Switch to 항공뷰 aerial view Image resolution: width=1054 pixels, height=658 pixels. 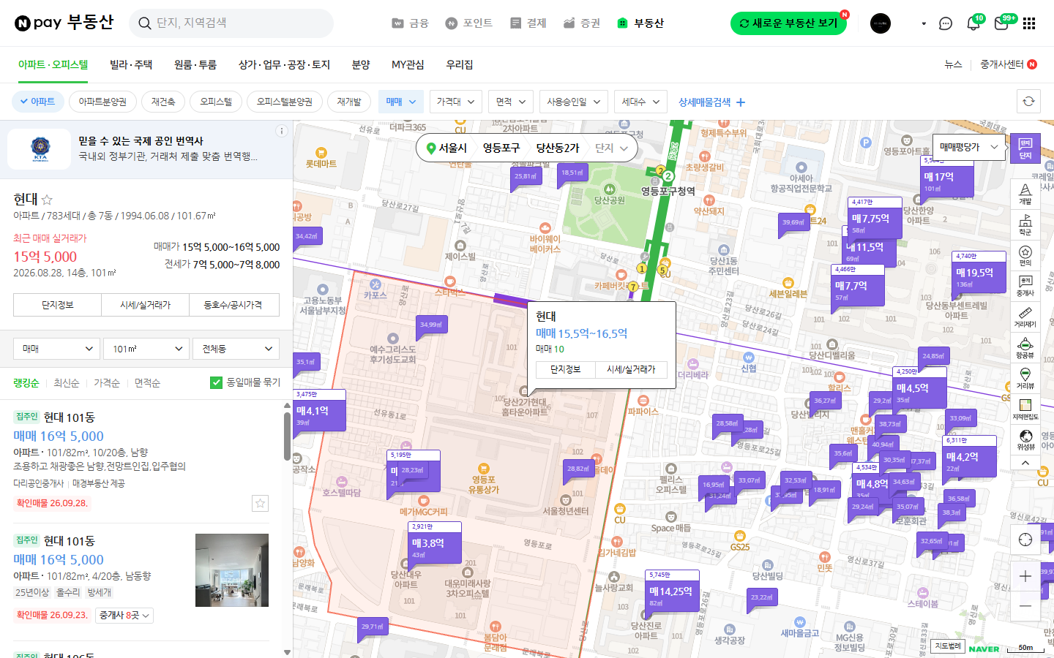(1025, 349)
